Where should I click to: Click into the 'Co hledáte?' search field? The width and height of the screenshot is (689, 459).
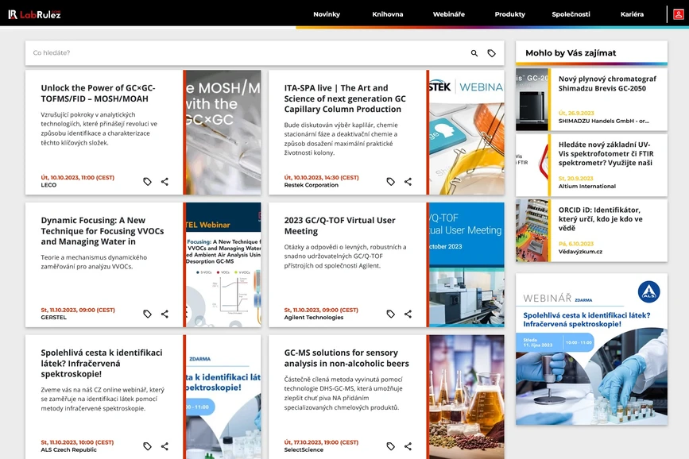pyautogui.click(x=238, y=53)
